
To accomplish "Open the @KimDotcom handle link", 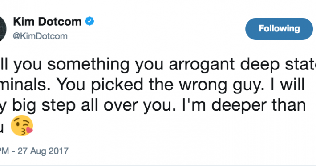I will [x=40, y=36].
